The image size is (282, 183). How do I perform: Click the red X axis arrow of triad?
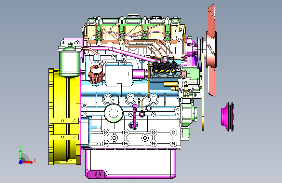click(28, 162)
